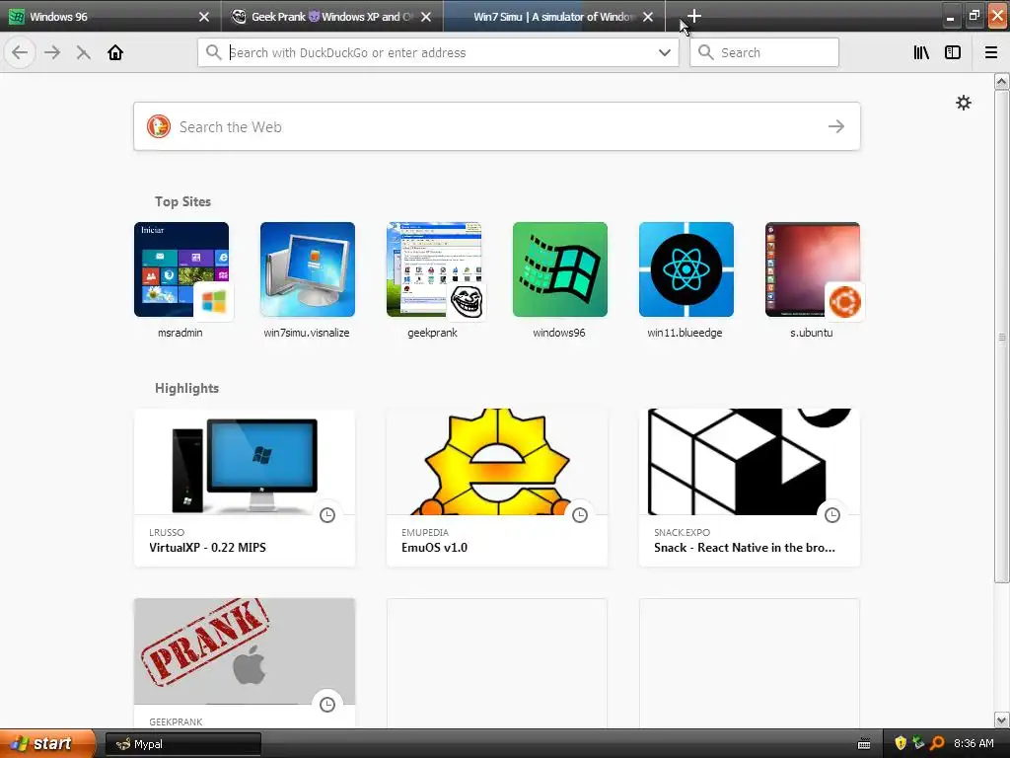Image resolution: width=1010 pixels, height=758 pixels.
Task: Open the VirtualXP - 0.22 MIPS highlight
Action: 245,488
